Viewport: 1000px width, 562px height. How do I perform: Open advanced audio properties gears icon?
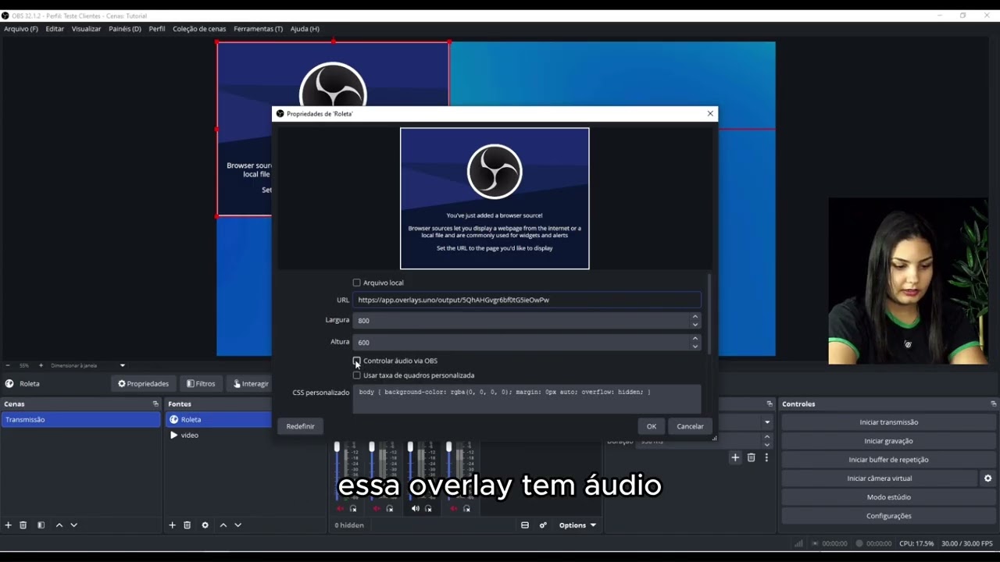pos(543,525)
